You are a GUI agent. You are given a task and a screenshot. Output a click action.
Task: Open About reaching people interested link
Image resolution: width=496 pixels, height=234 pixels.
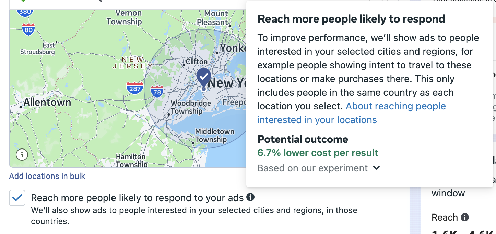coord(352,113)
